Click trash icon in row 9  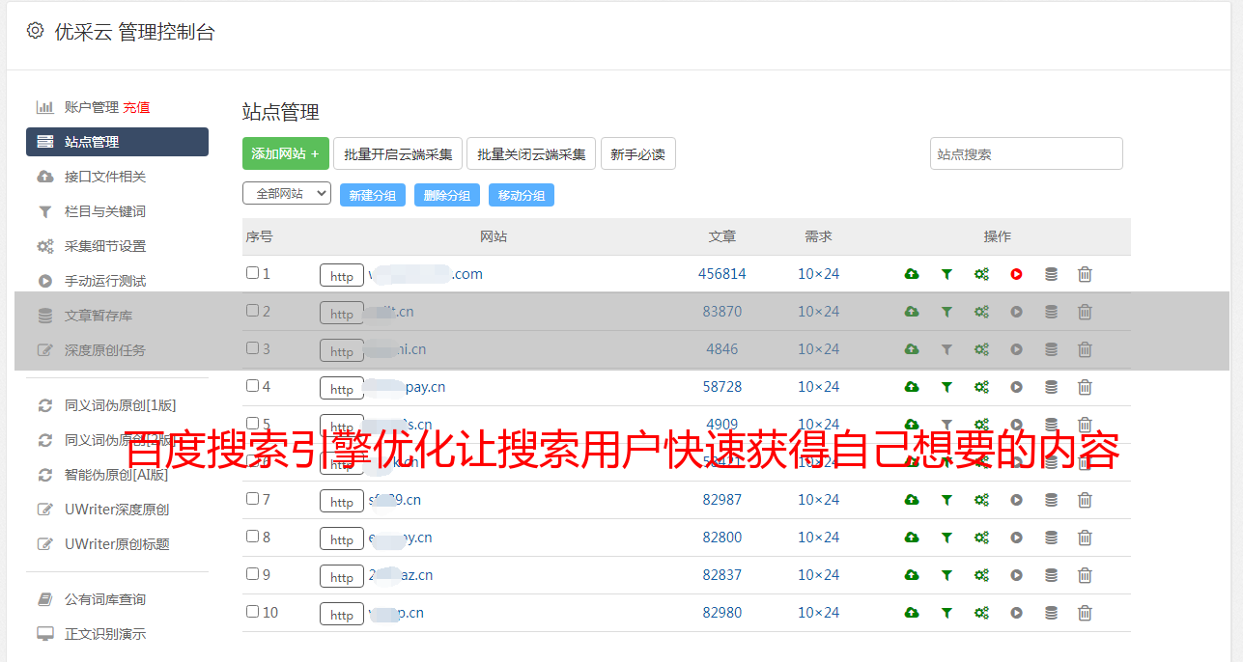(1085, 575)
